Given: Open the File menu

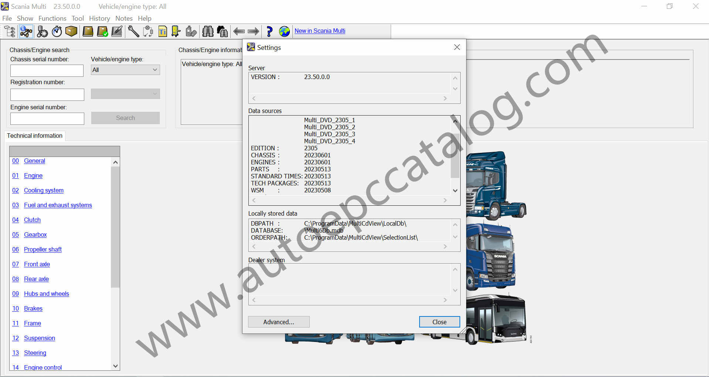Looking at the screenshot, I should [x=7, y=18].
